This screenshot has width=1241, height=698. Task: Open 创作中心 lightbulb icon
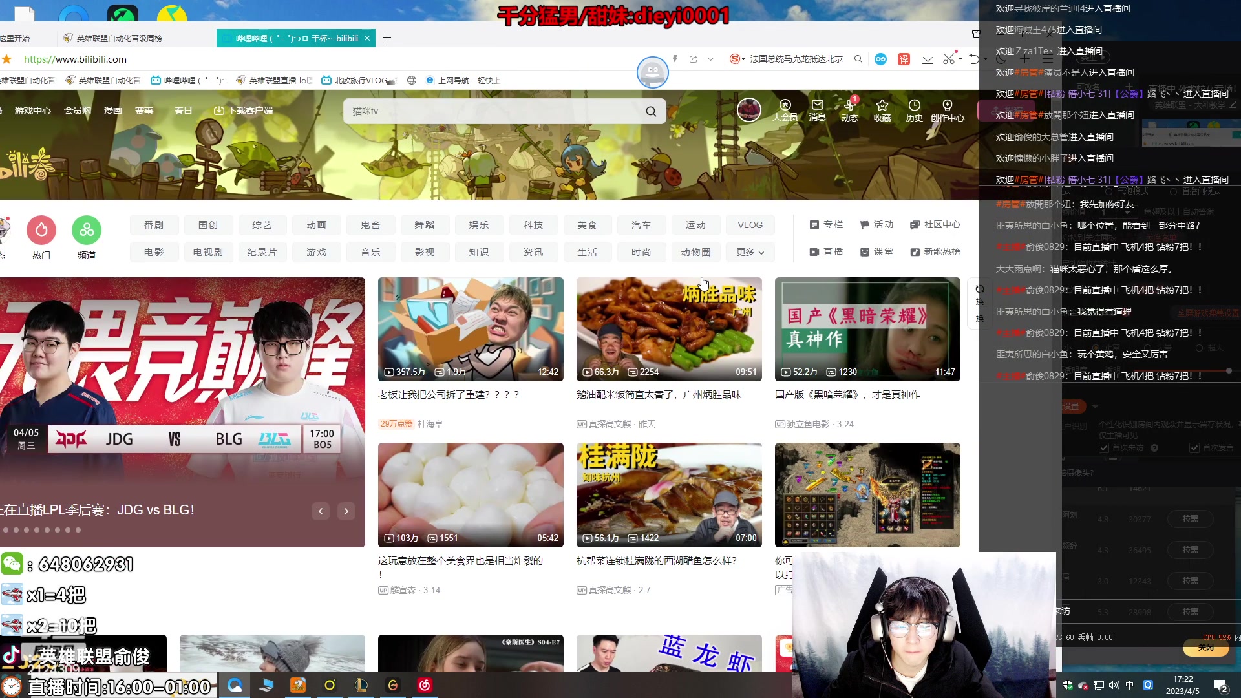click(x=947, y=110)
